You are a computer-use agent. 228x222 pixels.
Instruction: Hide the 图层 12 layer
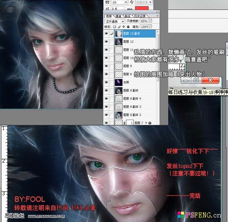(106, 42)
